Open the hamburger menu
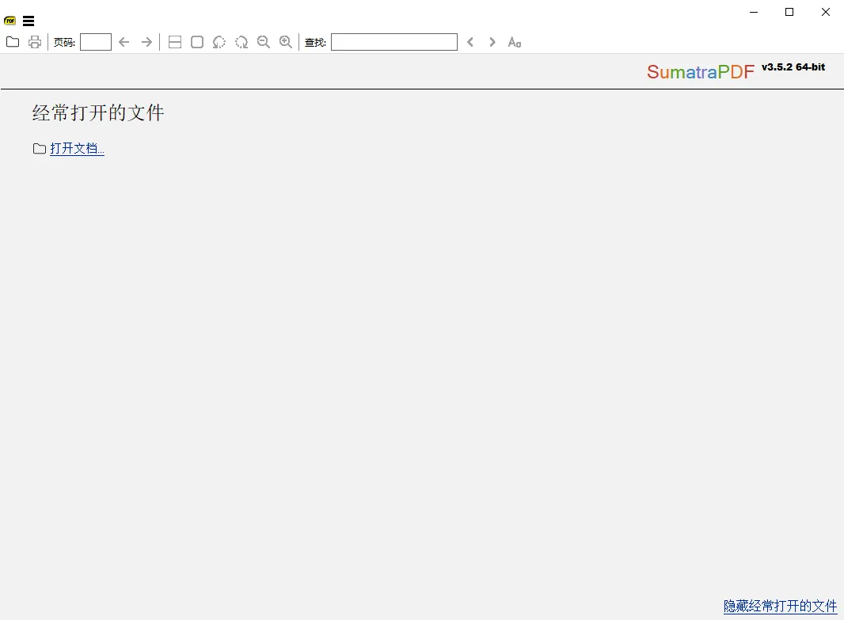The height and width of the screenshot is (620, 844). pos(29,21)
